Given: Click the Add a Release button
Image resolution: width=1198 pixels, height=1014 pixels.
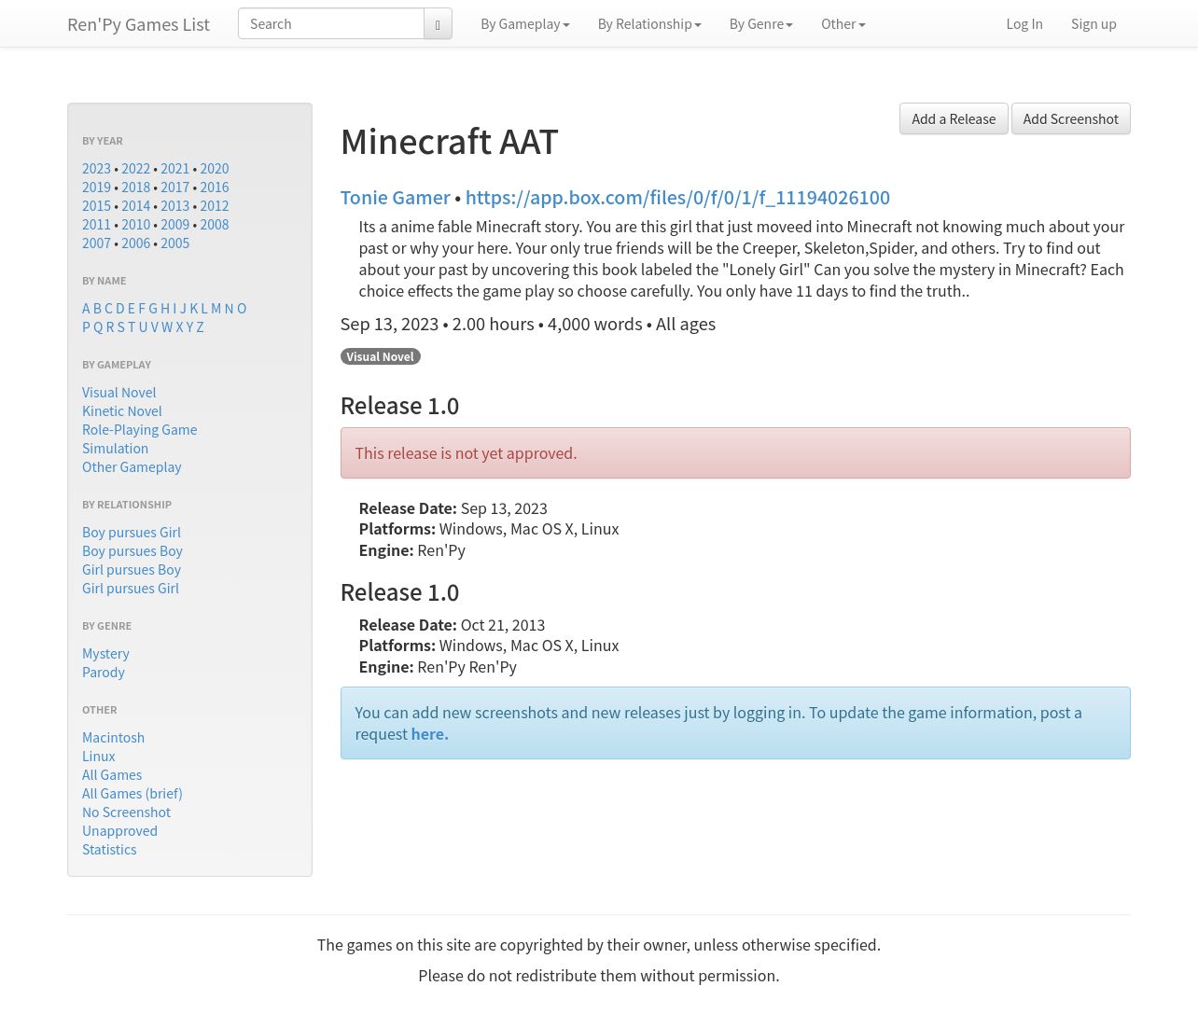Looking at the screenshot, I should click(x=954, y=118).
